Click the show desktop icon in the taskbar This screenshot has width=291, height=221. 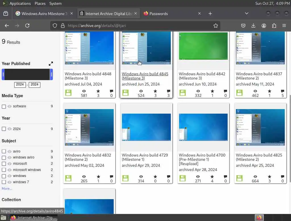tap(3, 218)
